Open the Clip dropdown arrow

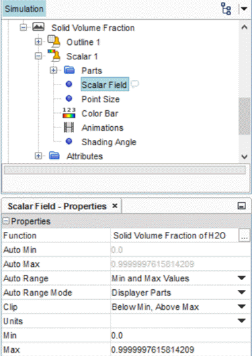[x=241, y=306]
